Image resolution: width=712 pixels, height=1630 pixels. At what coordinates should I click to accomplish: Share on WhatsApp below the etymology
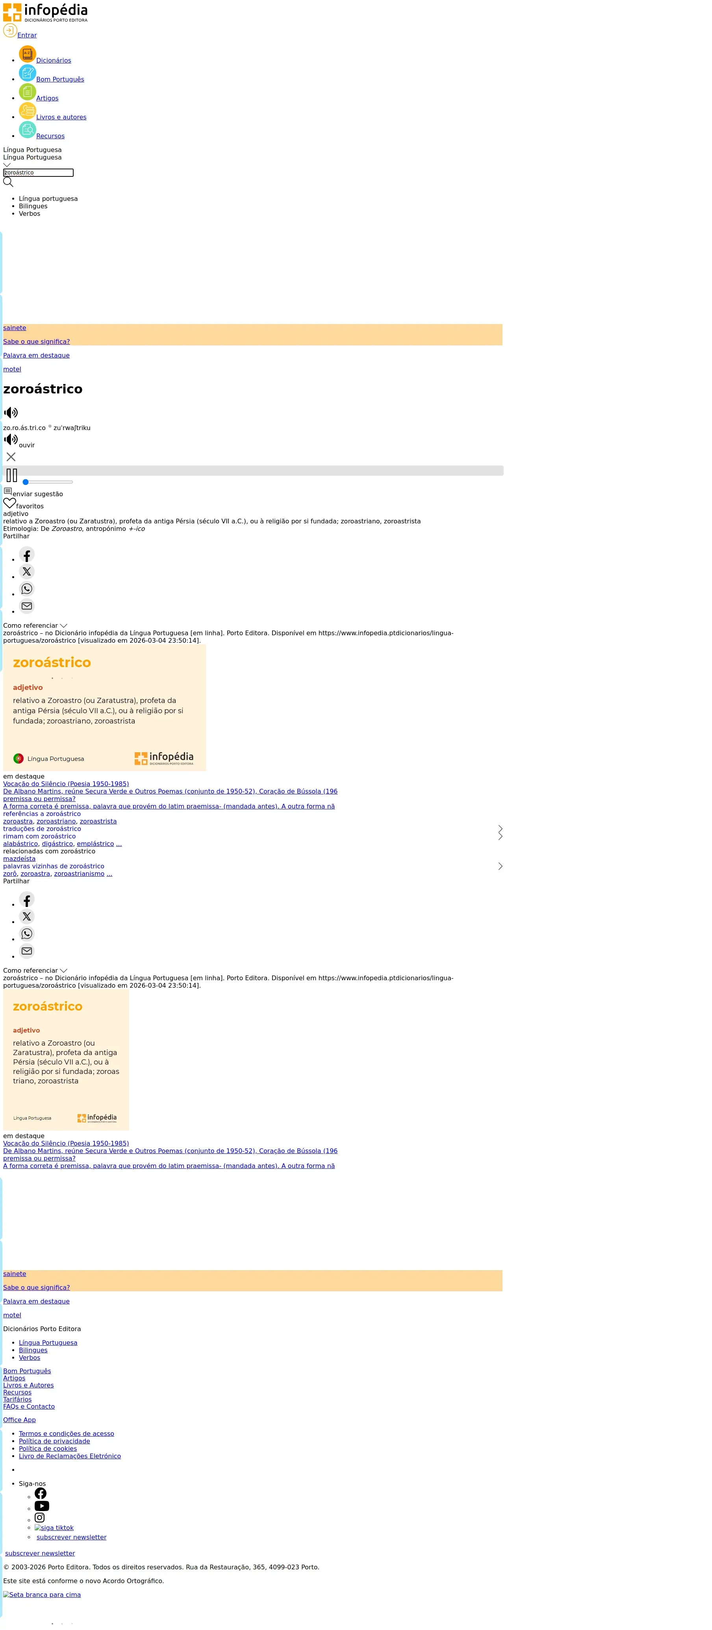click(26, 589)
